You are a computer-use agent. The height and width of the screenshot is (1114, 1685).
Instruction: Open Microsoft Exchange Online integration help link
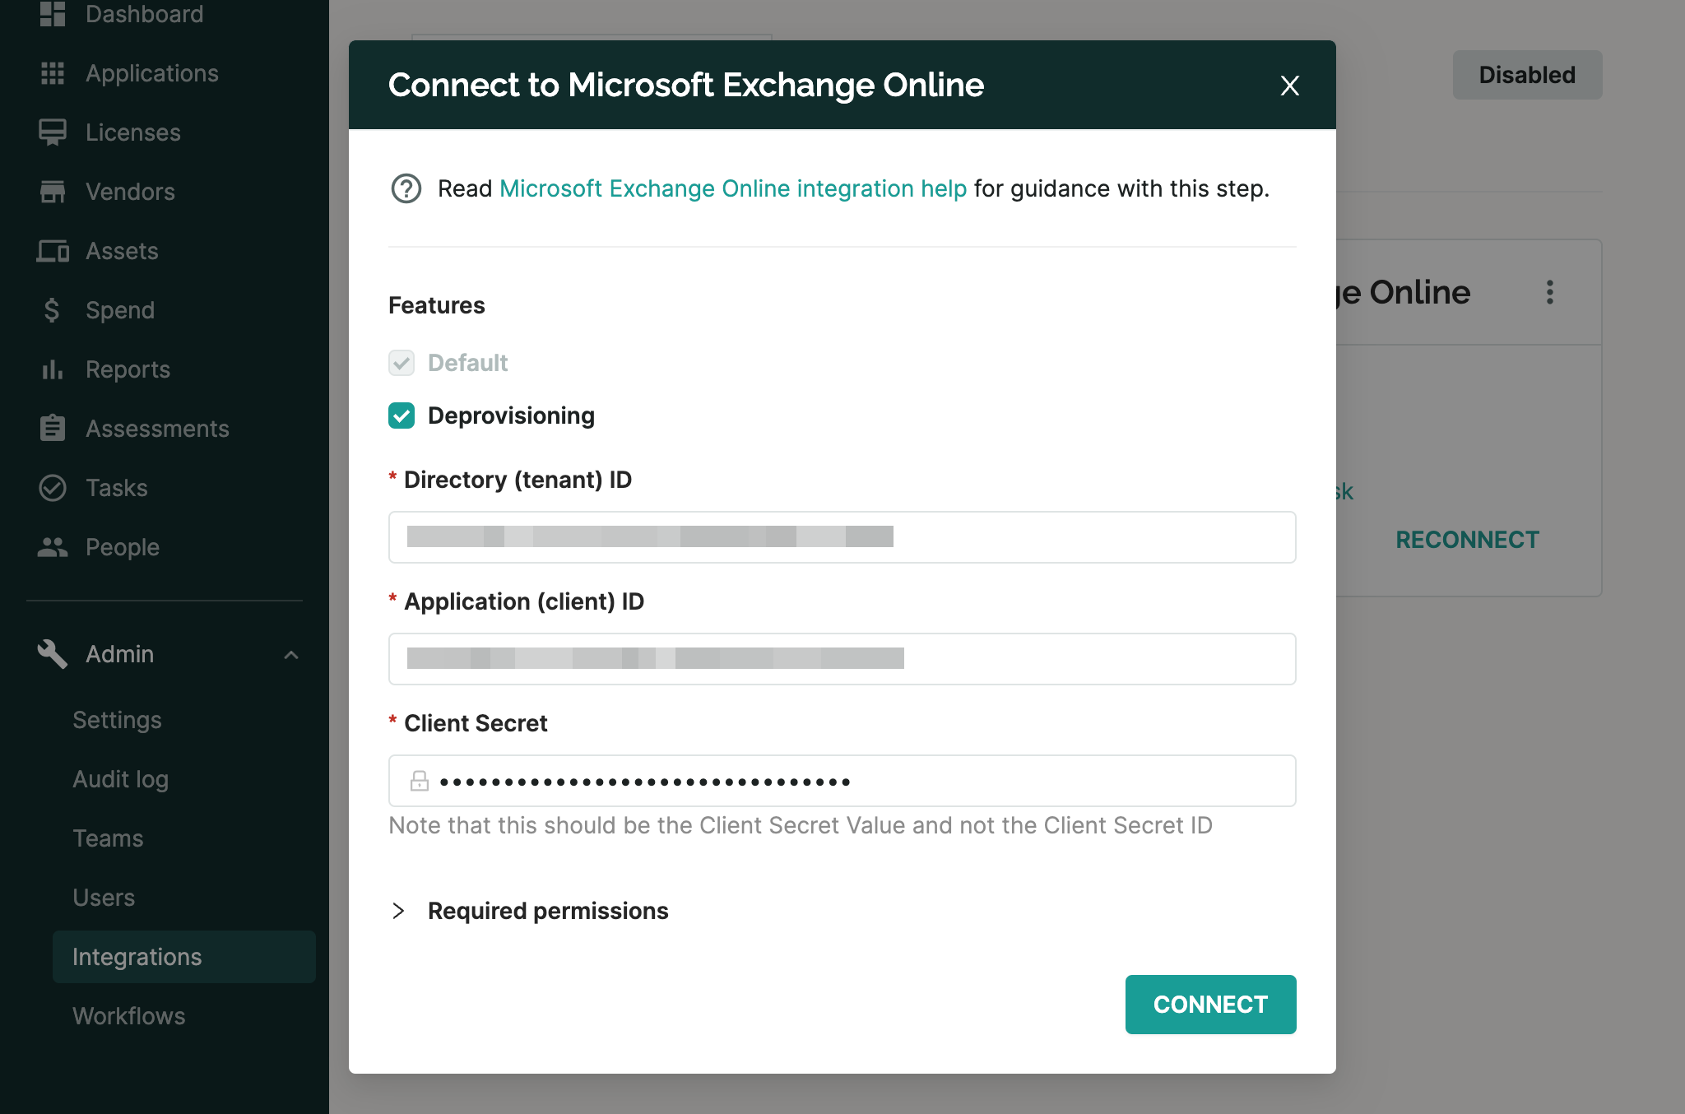pyautogui.click(x=733, y=188)
